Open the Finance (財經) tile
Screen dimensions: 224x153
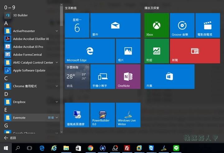coord(156,51)
